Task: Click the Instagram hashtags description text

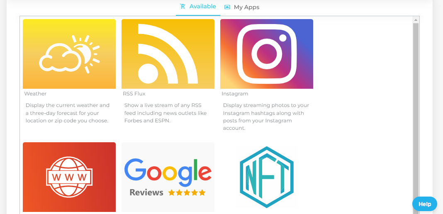Action: pos(266,117)
